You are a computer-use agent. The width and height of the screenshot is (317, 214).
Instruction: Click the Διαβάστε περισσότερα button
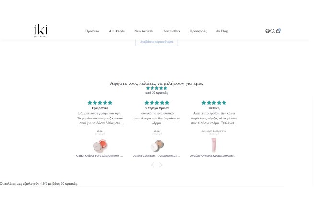coord(157,42)
